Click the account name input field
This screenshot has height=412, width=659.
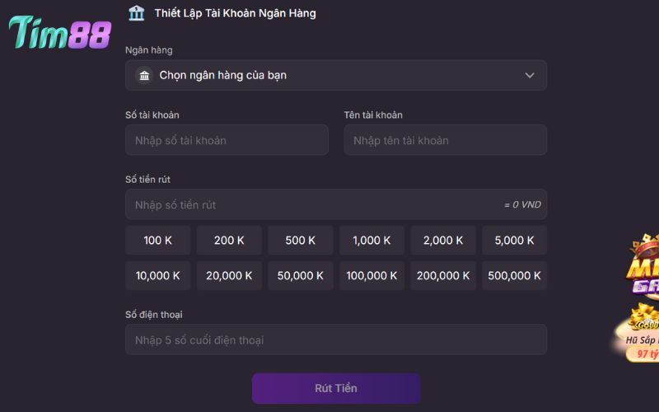[445, 140]
